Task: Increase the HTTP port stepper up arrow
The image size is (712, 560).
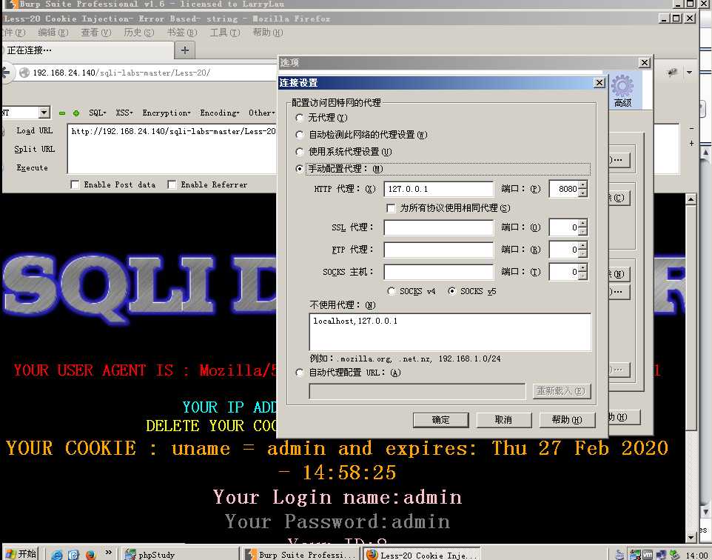Action: [x=583, y=185]
